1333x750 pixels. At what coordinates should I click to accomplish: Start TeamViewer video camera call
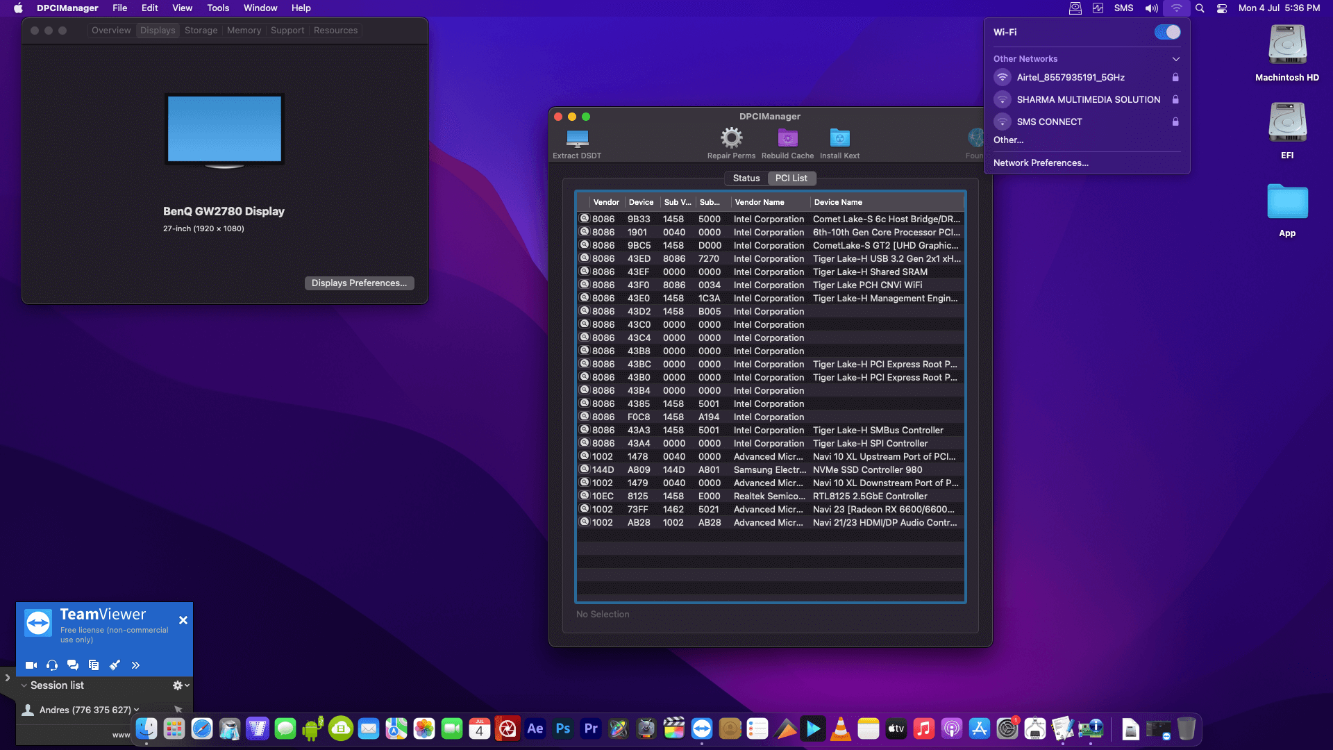pos(31,665)
